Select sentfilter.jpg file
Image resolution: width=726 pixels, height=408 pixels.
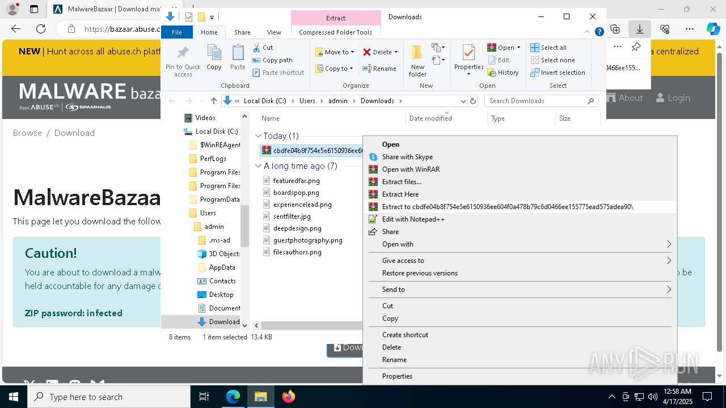pyautogui.click(x=292, y=216)
